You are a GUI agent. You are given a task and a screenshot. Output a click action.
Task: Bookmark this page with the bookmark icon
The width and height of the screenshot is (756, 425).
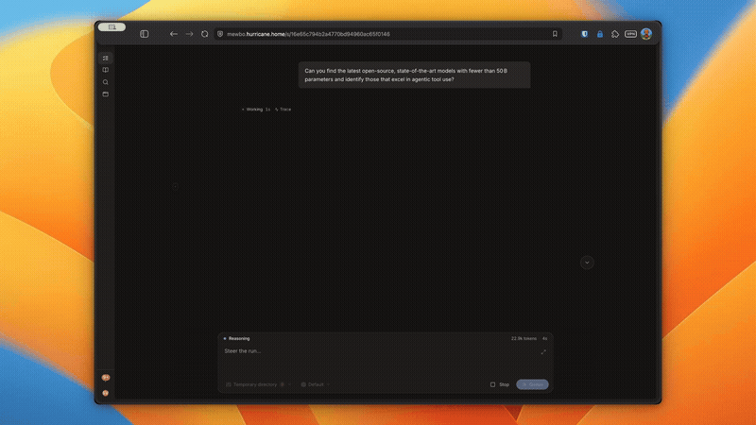pos(555,34)
